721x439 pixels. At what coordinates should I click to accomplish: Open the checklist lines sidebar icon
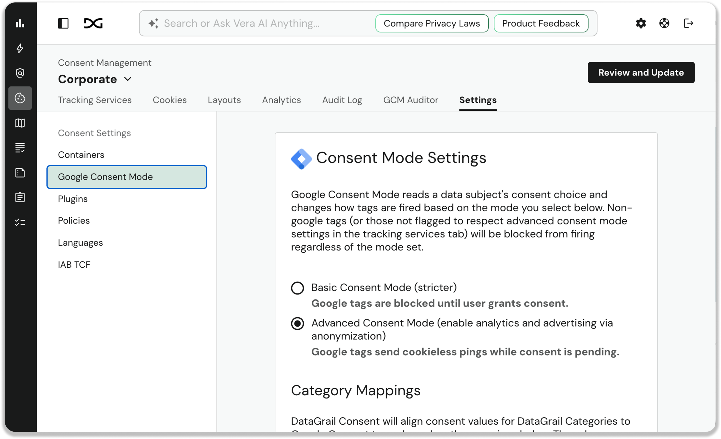pos(20,148)
